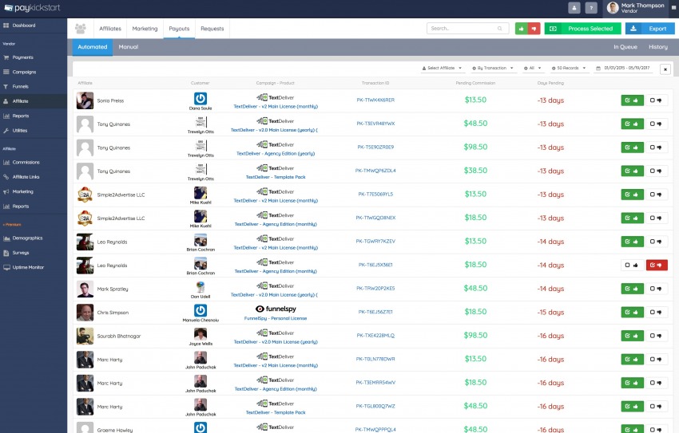Click the help question mark icon
Viewport: 679px width, 433px height.
pos(591,8)
